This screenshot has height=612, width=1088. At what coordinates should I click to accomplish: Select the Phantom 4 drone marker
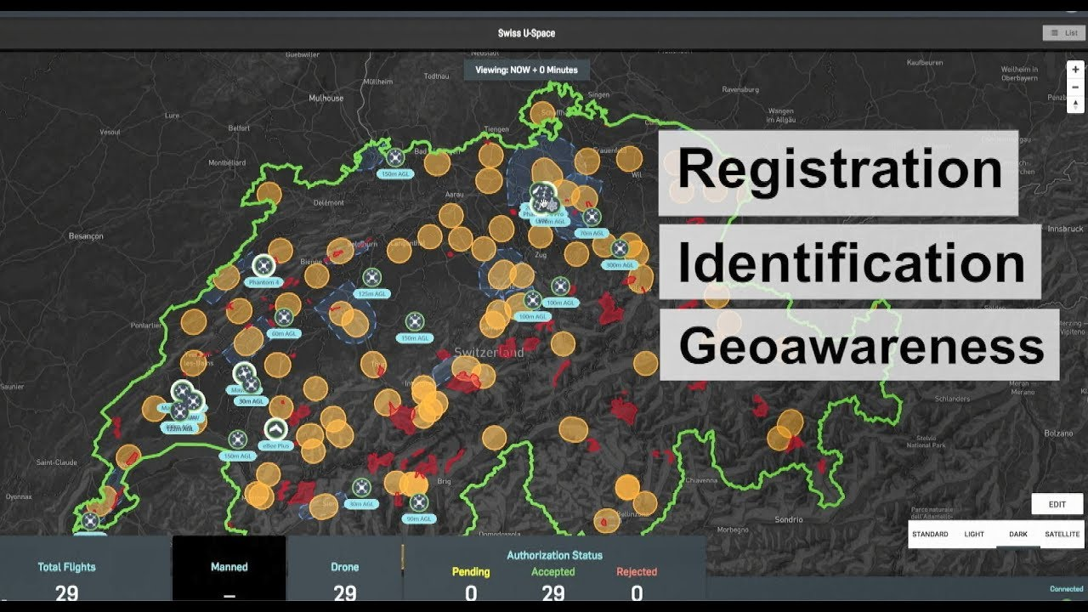(263, 266)
